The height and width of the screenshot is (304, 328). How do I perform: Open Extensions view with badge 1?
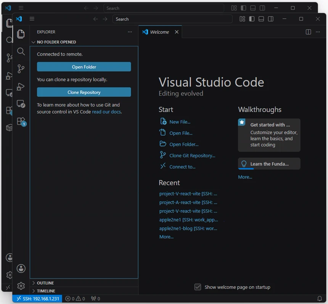[x=21, y=122]
